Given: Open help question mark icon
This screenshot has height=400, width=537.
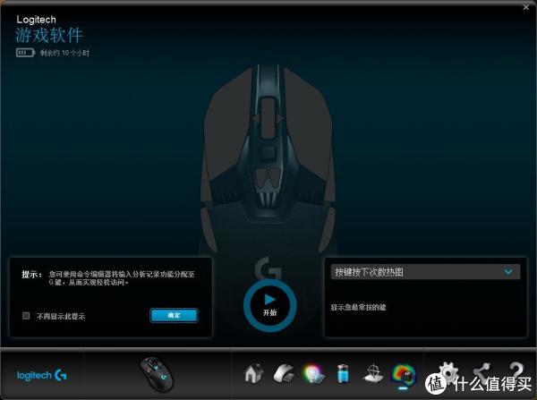Looking at the screenshot, I should coord(516,370).
